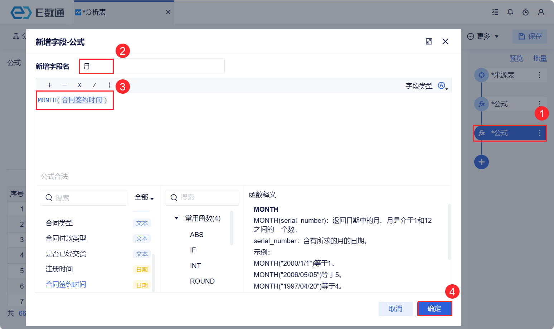Image resolution: width=554 pixels, height=329 pixels.
Task: Select the highlighted *公式 node
Action: click(x=510, y=133)
